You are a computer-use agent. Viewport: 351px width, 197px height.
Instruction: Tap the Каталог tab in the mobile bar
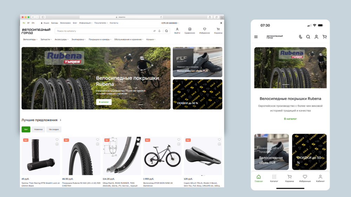click(274, 178)
